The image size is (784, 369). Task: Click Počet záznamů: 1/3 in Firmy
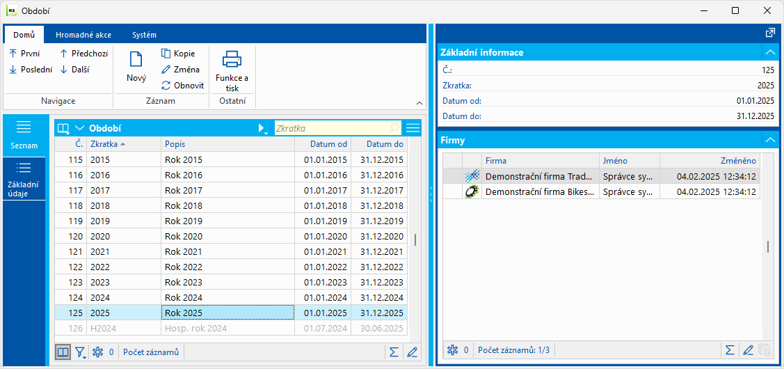point(513,350)
